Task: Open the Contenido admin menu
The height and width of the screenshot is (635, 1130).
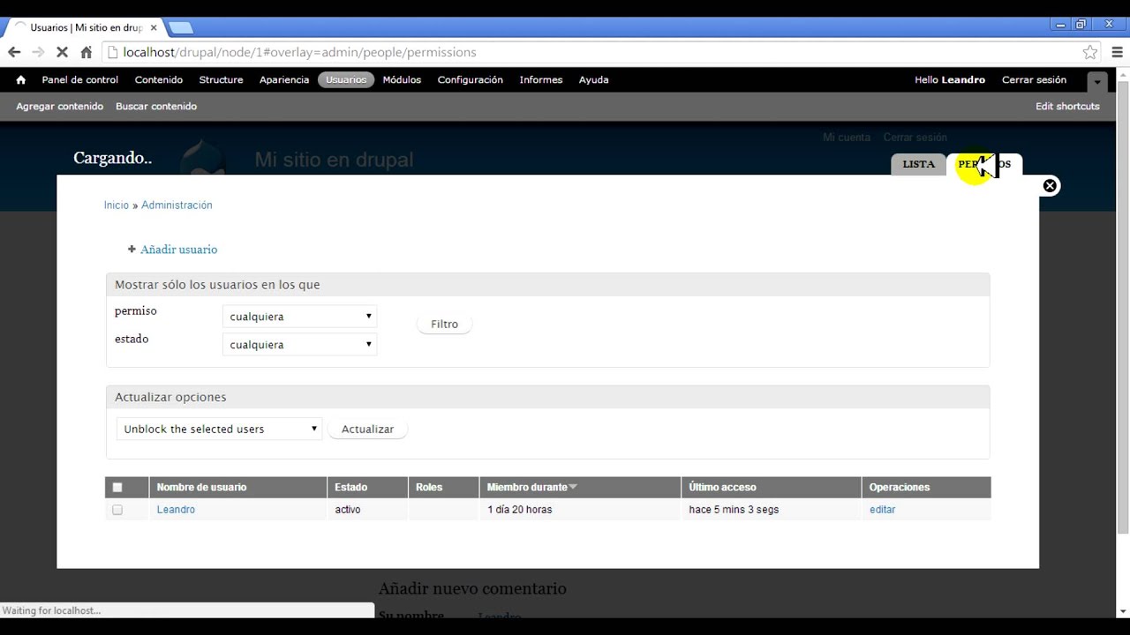Action: tap(159, 79)
